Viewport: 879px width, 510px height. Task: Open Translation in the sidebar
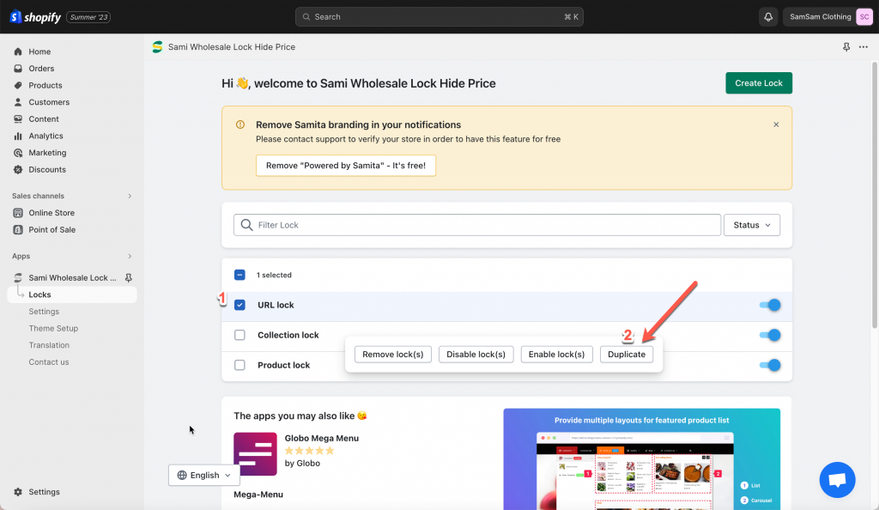pyautogui.click(x=49, y=345)
